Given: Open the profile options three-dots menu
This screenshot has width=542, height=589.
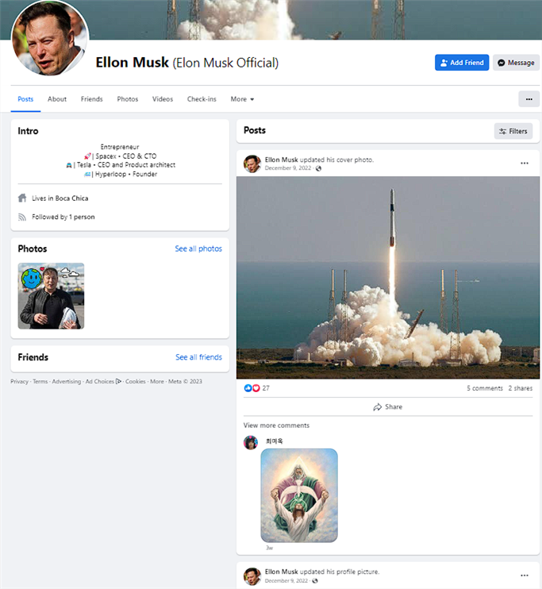Looking at the screenshot, I should [529, 99].
